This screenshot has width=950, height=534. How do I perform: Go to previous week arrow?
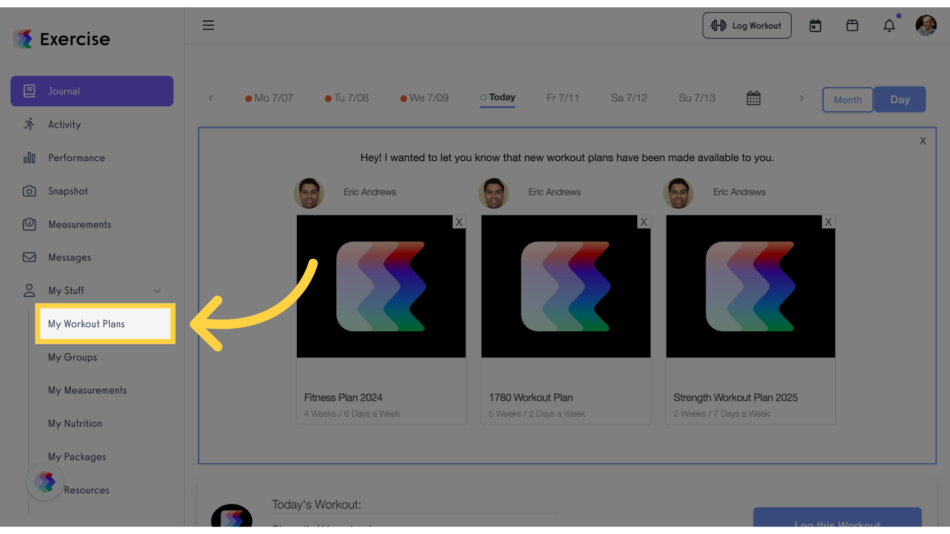(x=211, y=98)
